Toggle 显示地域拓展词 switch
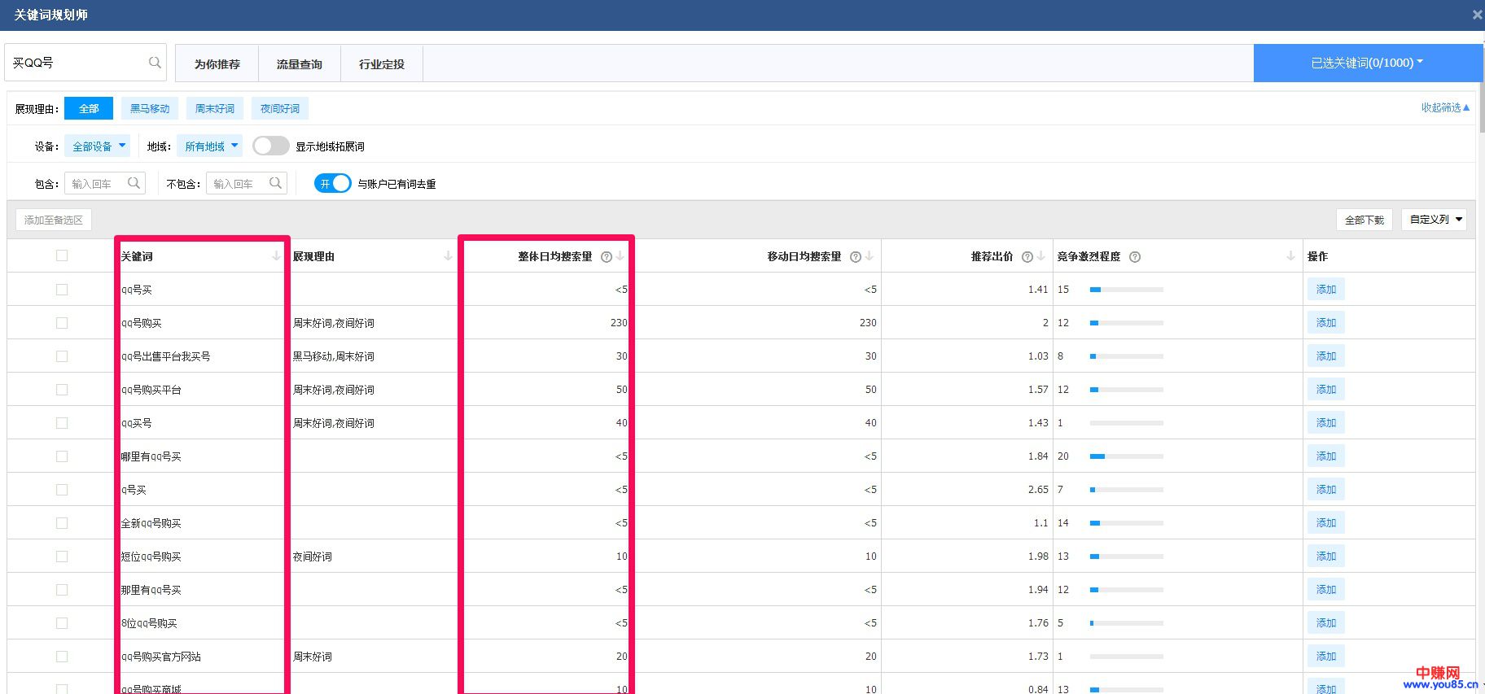 (x=270, y=146)
